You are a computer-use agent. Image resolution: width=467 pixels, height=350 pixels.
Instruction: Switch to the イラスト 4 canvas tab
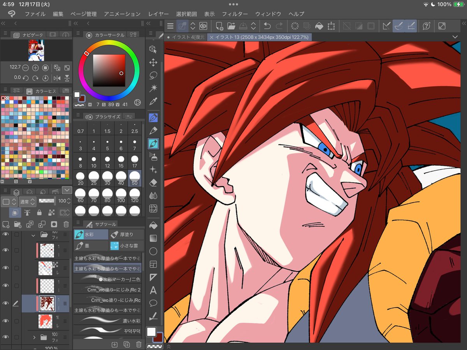(186, 37)
